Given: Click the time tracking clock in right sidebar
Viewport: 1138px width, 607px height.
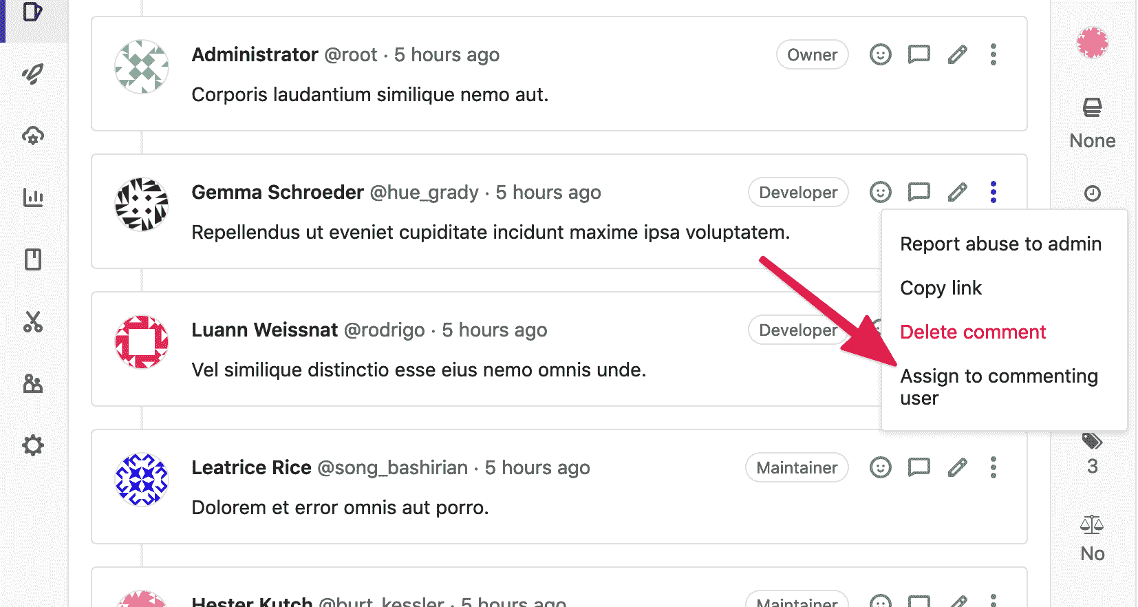Looking at the screenshot, I should [1092, 193].
